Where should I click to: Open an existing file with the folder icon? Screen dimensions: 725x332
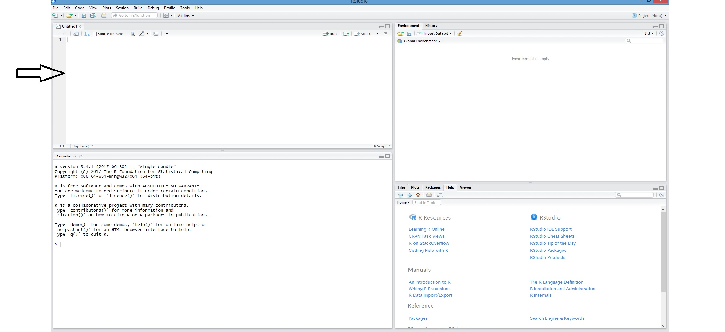tap(69, 15)
